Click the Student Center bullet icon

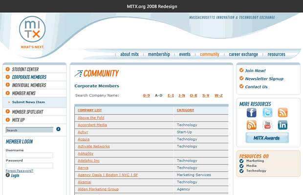click(x=7, y=69)
